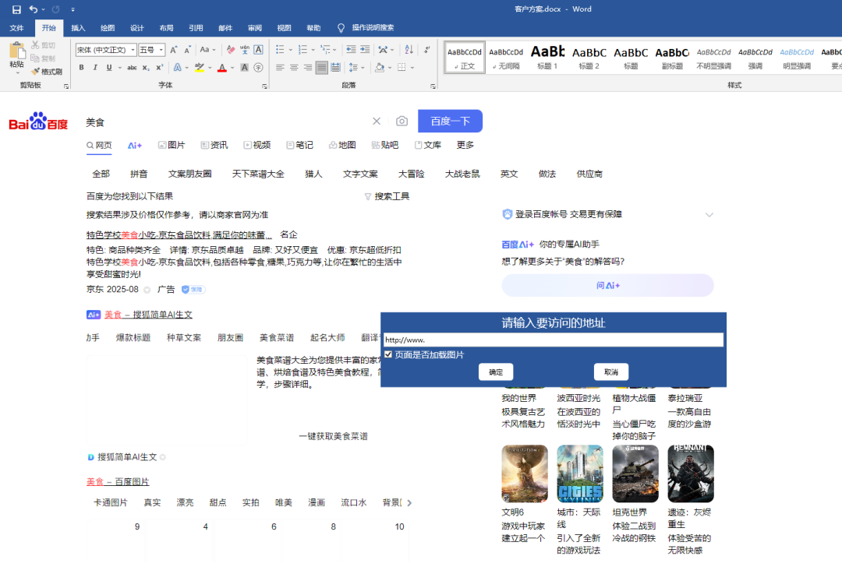Expand the font color arrow

(x=232, y=68)
